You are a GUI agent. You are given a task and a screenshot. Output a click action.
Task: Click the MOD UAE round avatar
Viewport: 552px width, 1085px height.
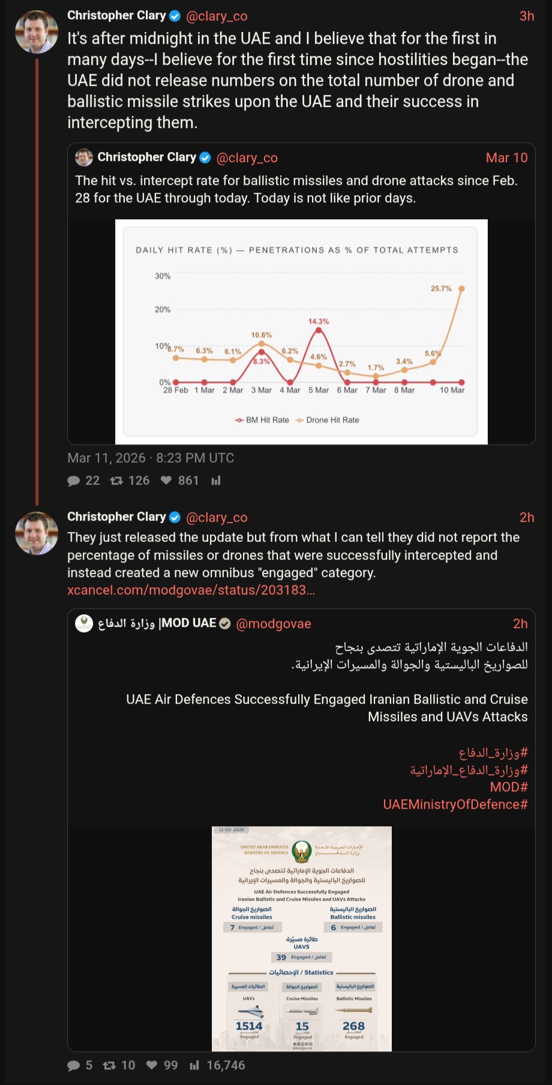click(84, 624)
